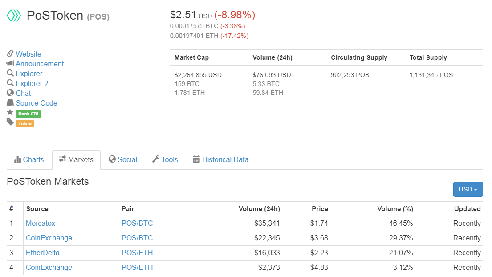Sort by Volume (24h) table column header
Screen dimensions: 492x277
[259, 209]
